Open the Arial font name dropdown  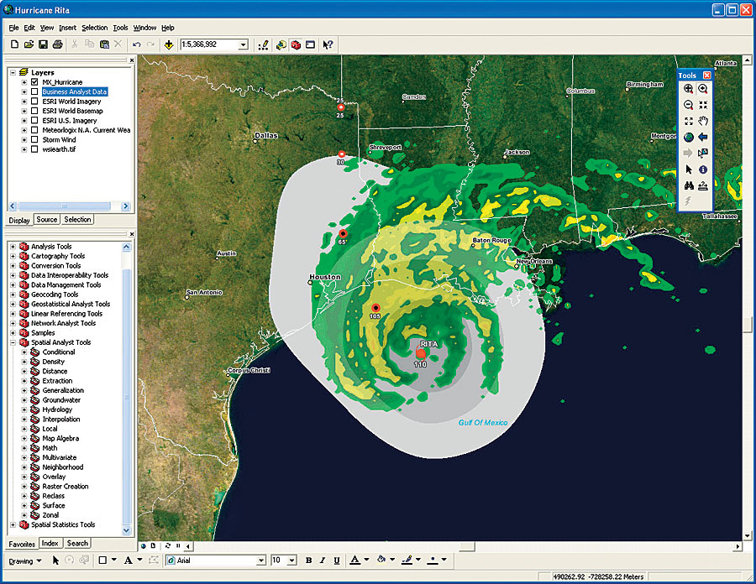pos(261,561)
